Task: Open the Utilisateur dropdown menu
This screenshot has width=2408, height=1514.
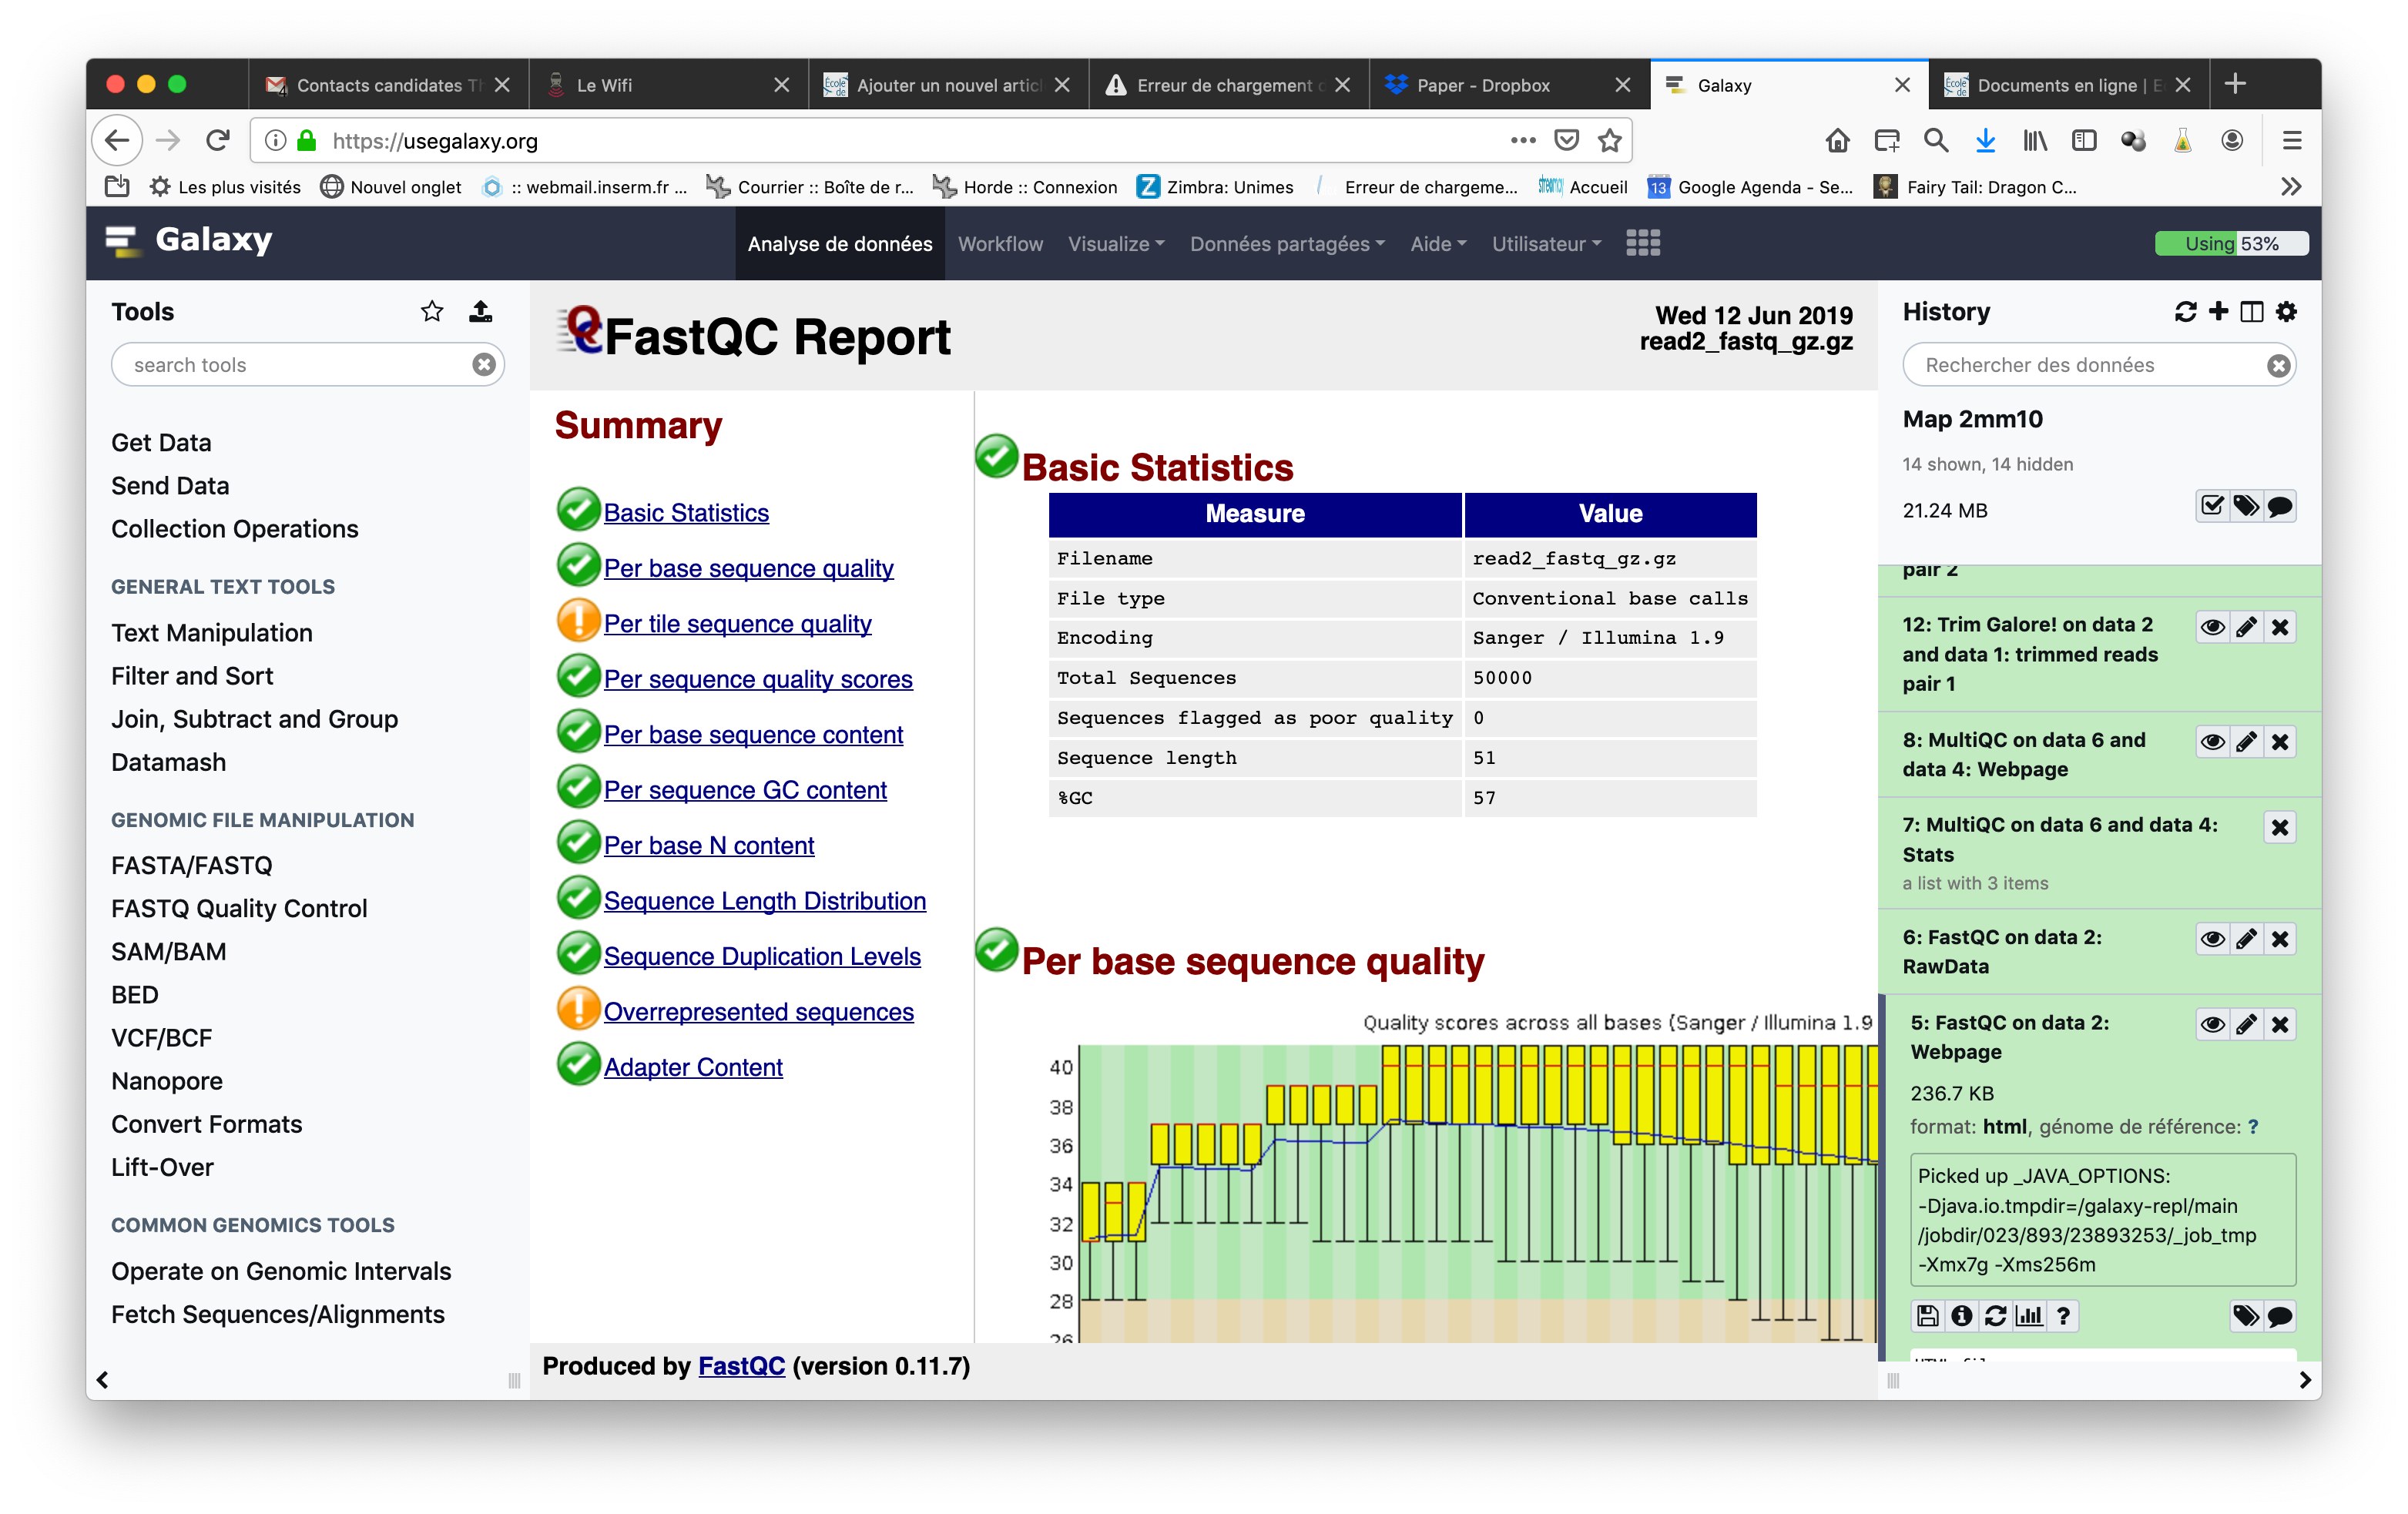Action: click(x=1546, y=244)
